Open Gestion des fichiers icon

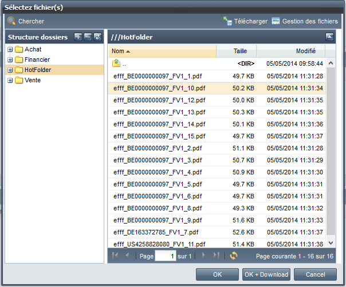point(276,21)
